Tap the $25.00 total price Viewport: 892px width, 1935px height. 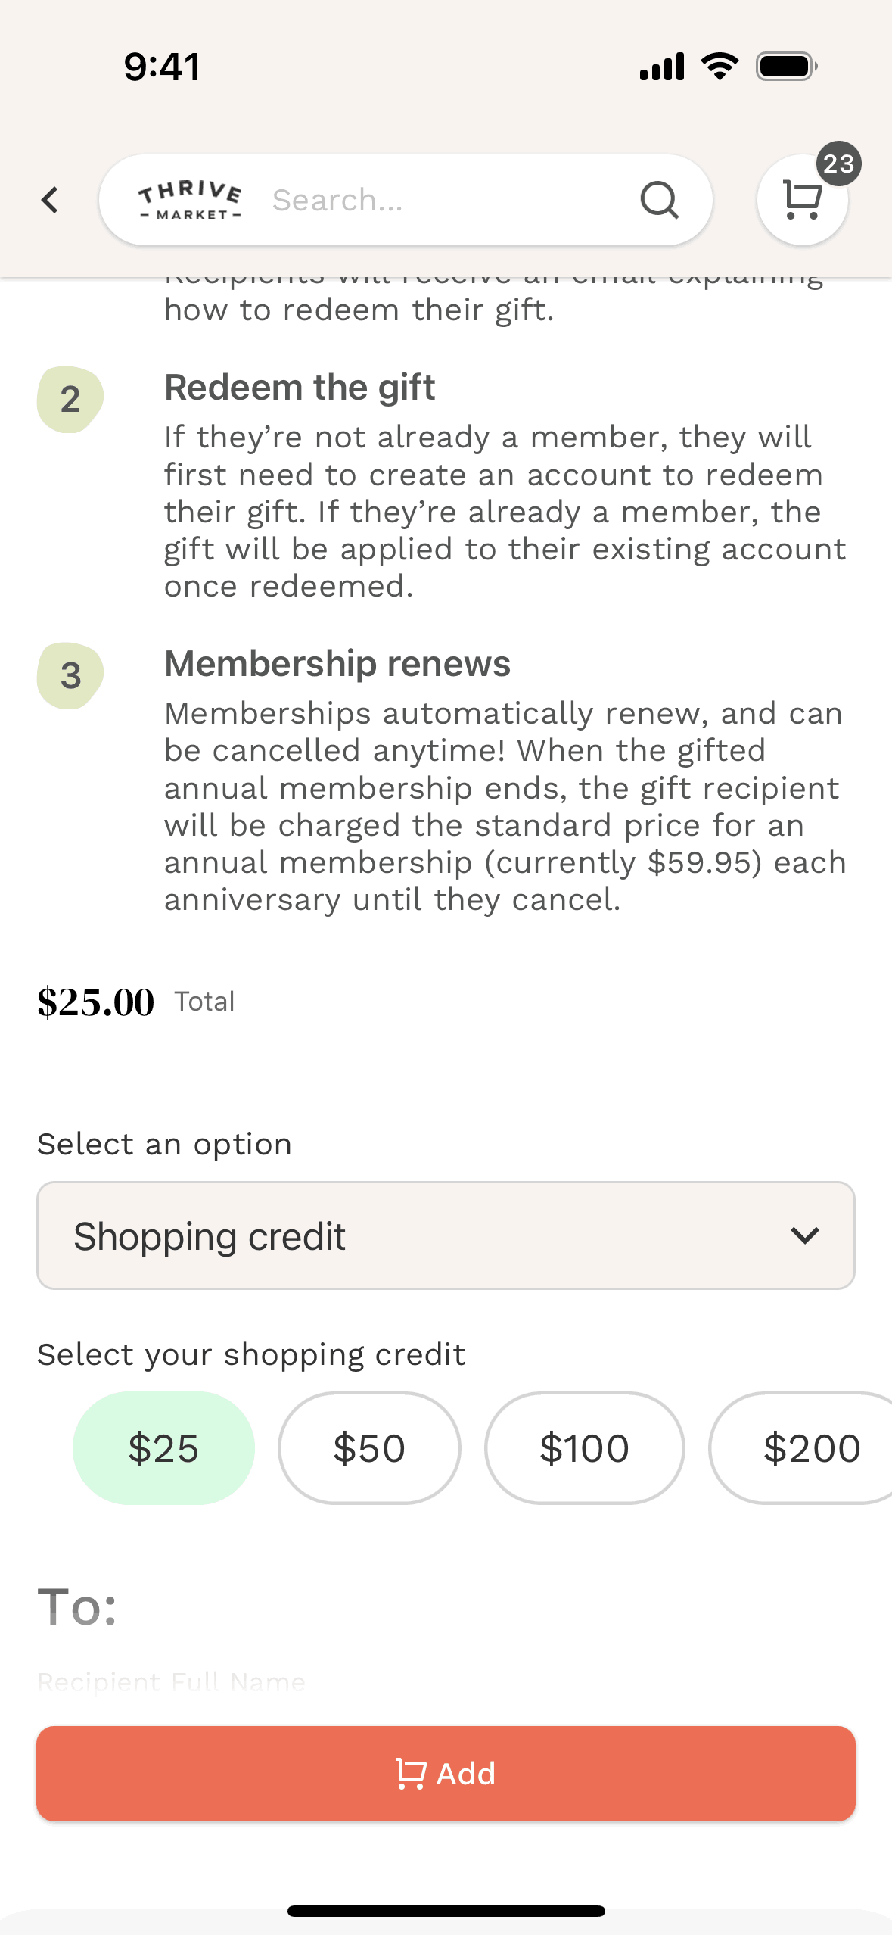[96, 1002]
